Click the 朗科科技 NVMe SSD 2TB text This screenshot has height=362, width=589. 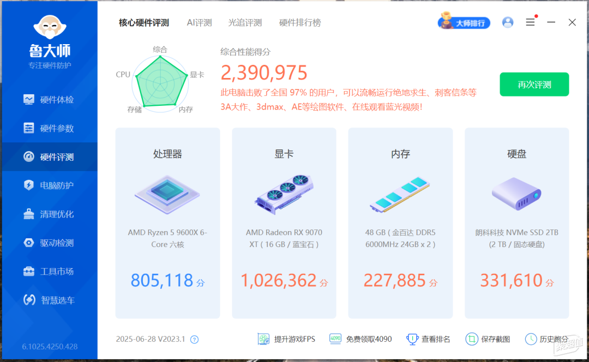click(517, 238)
